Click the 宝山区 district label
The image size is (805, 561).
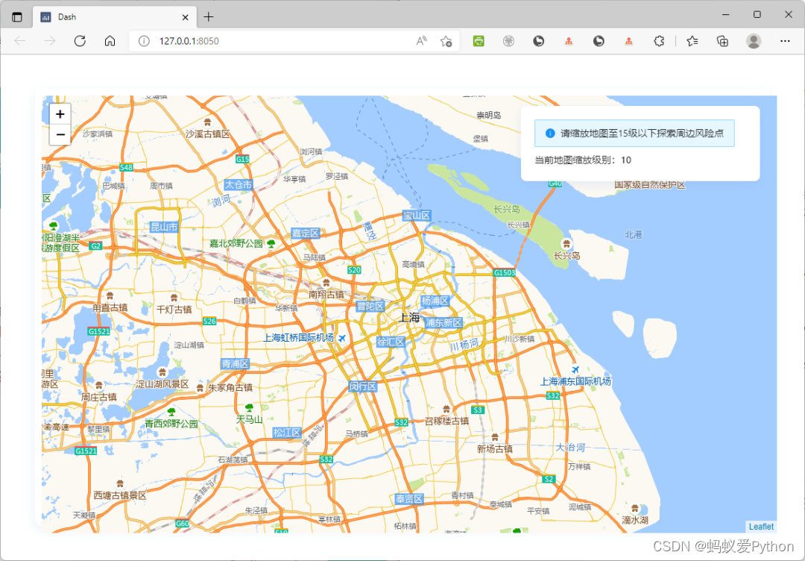click(417, 216)
